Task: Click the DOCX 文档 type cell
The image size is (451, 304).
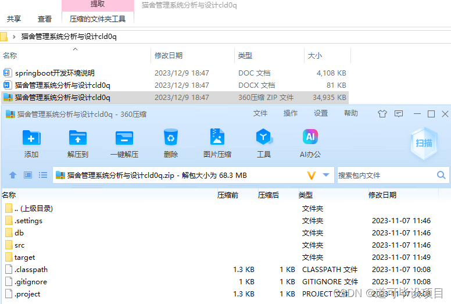Action: tap(256, 85)
